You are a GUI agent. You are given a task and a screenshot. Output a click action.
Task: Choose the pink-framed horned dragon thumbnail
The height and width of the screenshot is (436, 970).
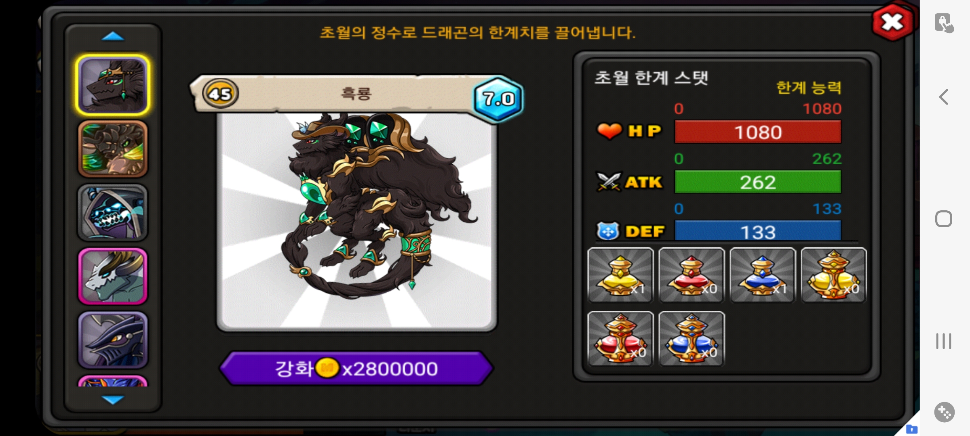coord(113,277)
